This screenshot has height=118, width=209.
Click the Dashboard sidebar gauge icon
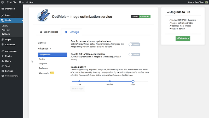pos(3,9)
